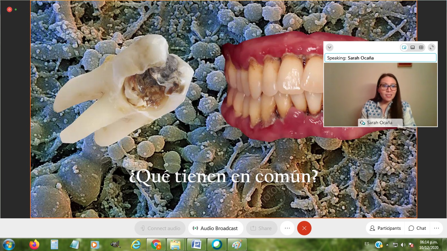447x251 pixels.
Task: Leave the meeting with red X button
Action: [304, 228]
